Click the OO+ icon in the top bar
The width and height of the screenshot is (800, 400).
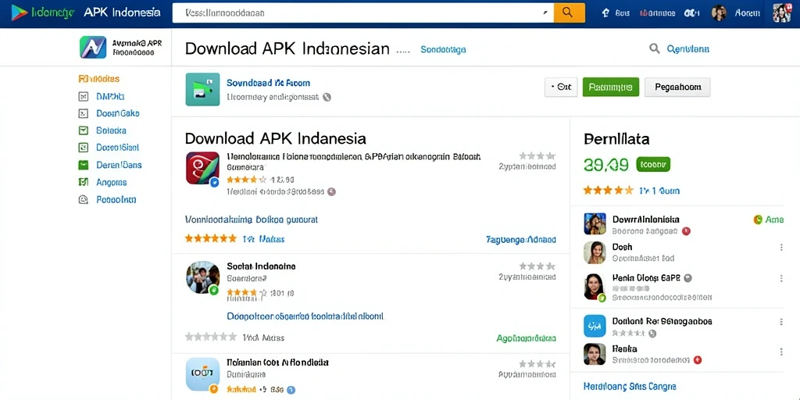click(691, 13)
